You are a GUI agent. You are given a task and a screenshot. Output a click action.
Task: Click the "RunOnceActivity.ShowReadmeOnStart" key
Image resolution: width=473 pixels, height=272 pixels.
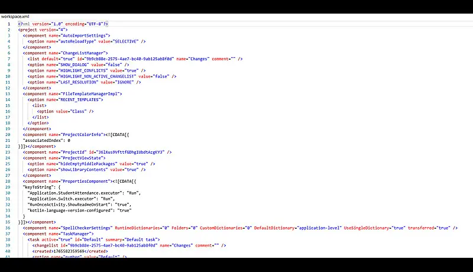[69, 205]
